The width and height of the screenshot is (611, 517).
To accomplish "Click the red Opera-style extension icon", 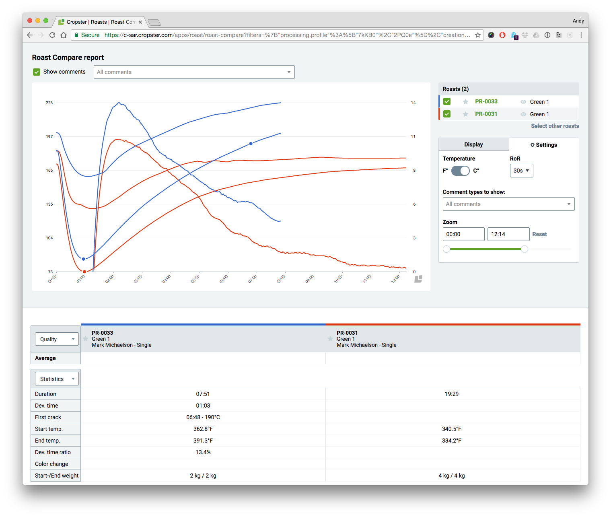I will pyautogui.click(x=502, y=35).
